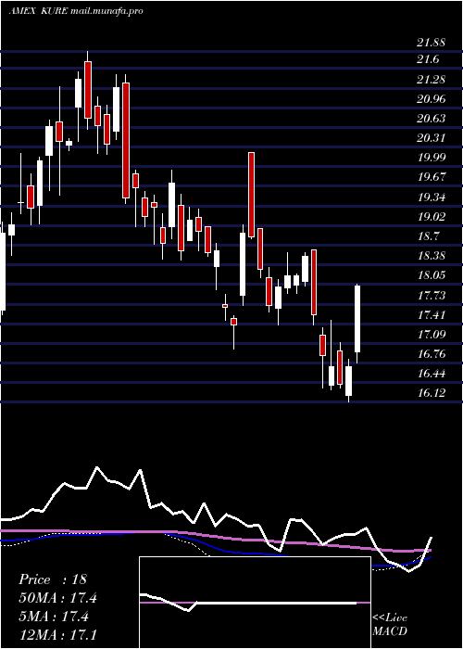Select the 20.96 price axis label

(431, 98)
